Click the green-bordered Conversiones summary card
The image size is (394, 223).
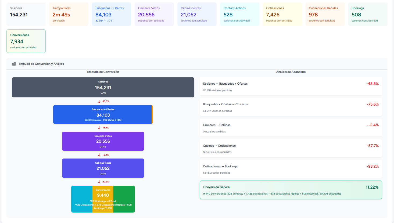(x=26, y=41)
